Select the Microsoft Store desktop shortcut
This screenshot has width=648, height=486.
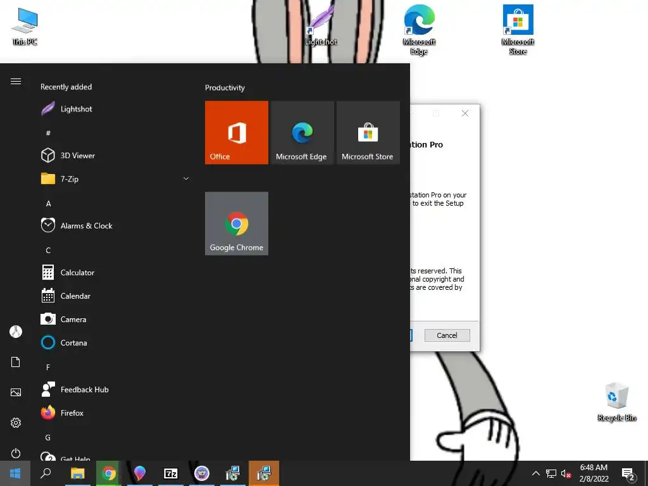coord(518,30)
